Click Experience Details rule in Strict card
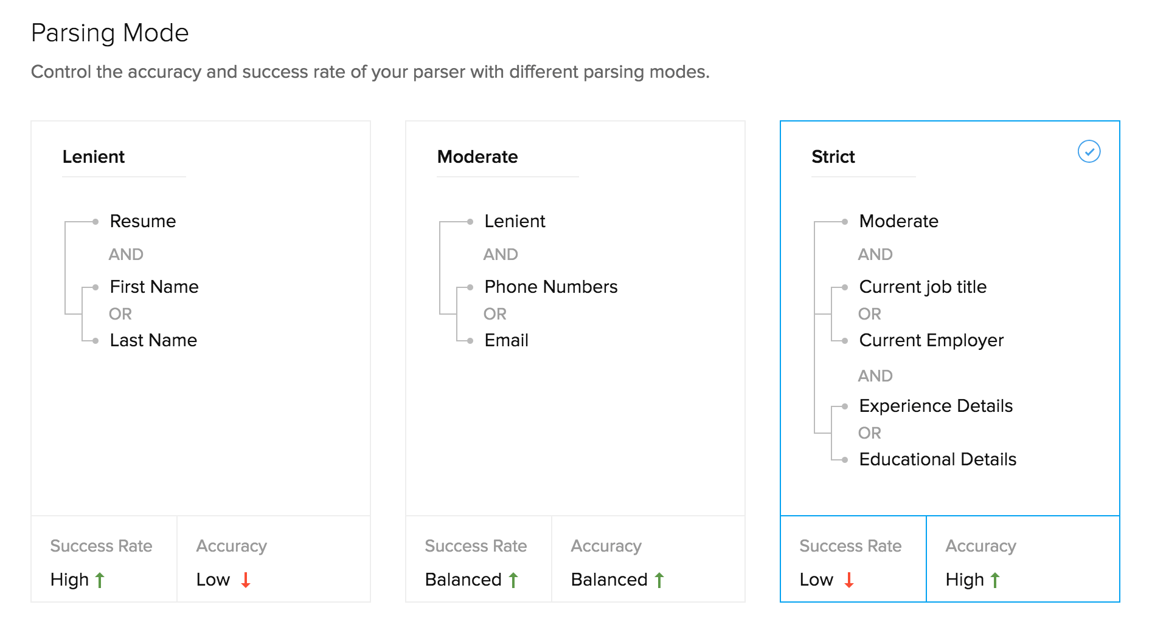 (936, 406)
